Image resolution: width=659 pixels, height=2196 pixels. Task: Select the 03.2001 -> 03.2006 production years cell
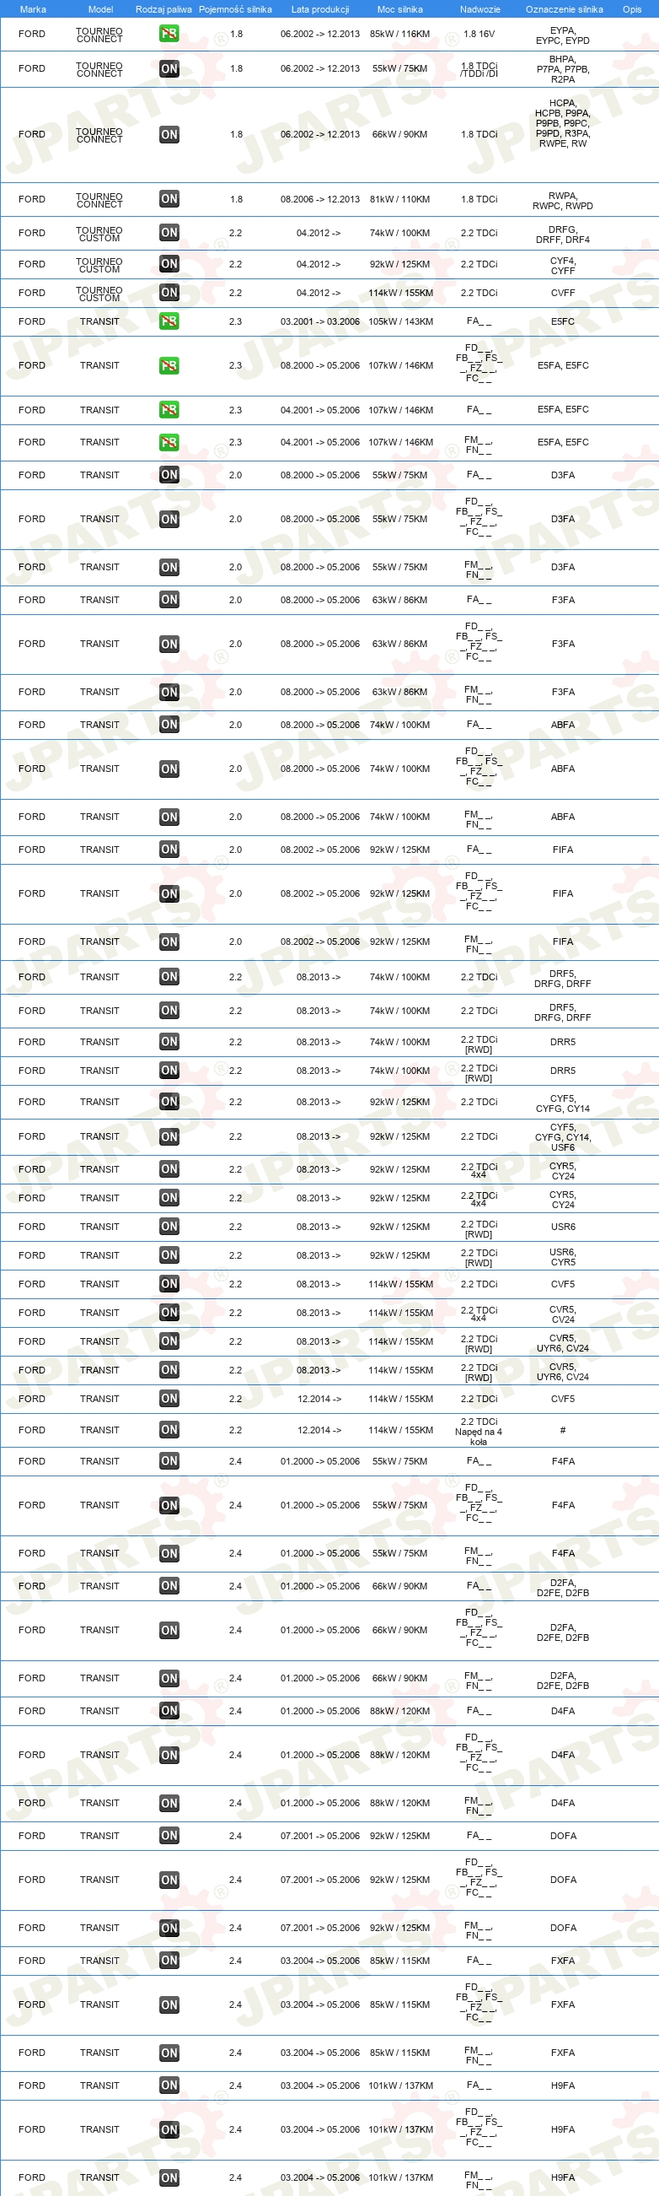(x=320, y=322)
